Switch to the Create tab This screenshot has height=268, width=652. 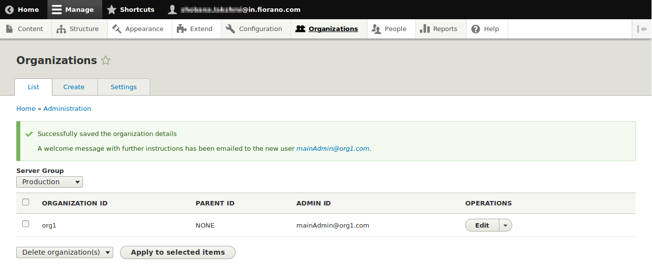(74, 87)
